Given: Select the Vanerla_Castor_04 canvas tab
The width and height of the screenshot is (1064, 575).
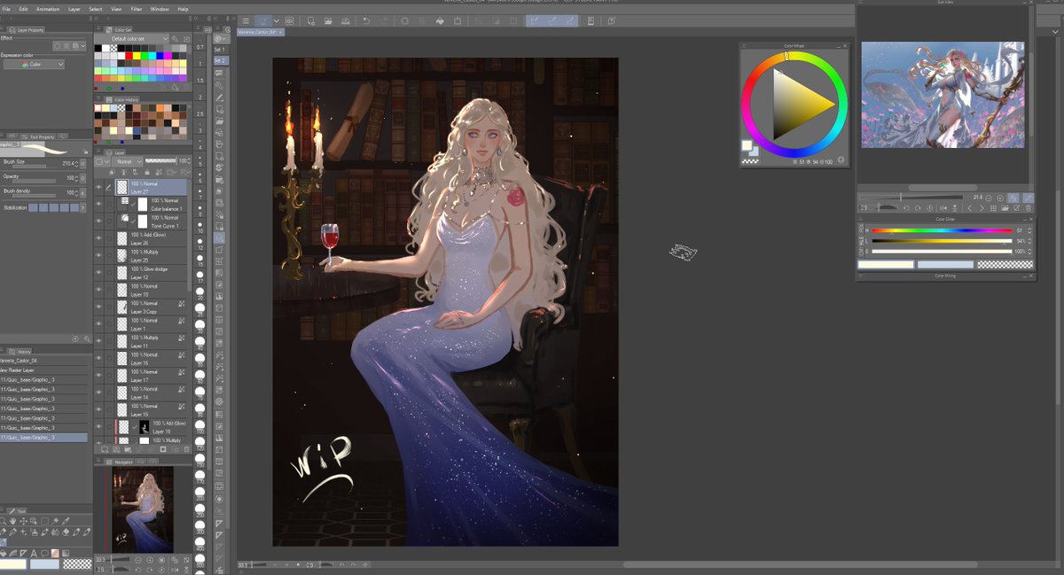Looking at the screenshot, I should pyautogui.click(x=260, y=32).
